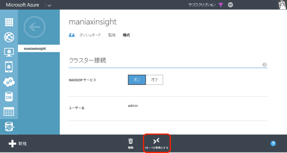Viewport: 287px width, 153px height.
Task: Click the gray help icon near クラスター接続
Action: (x=265, y=65)
